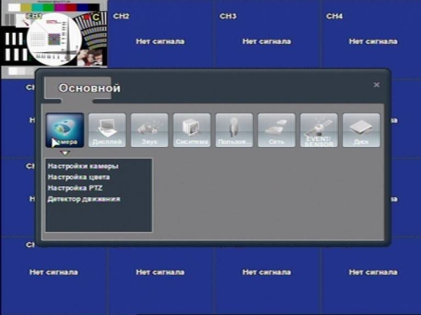The image size is (421, 315).
Task: Open Настройки камеры menu entry
Action: click(x=83, y=166)
